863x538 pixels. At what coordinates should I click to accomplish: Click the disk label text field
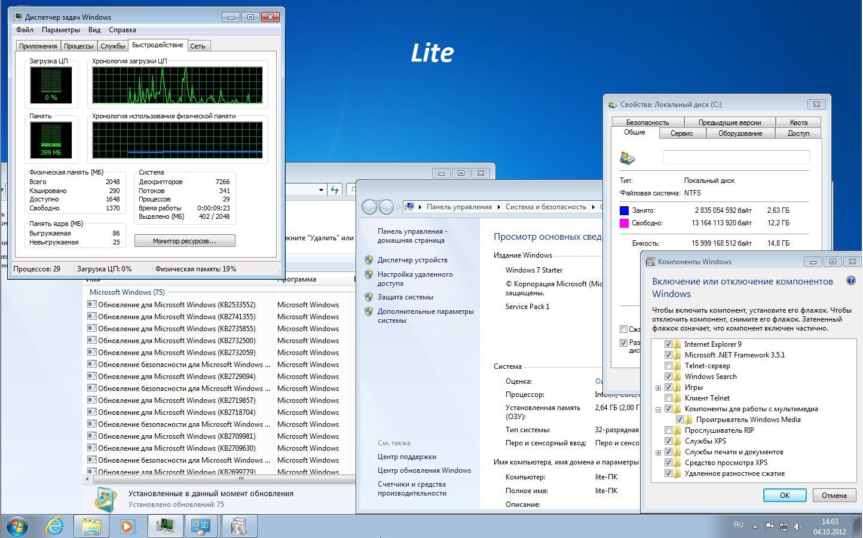click(x=736, y=157)
